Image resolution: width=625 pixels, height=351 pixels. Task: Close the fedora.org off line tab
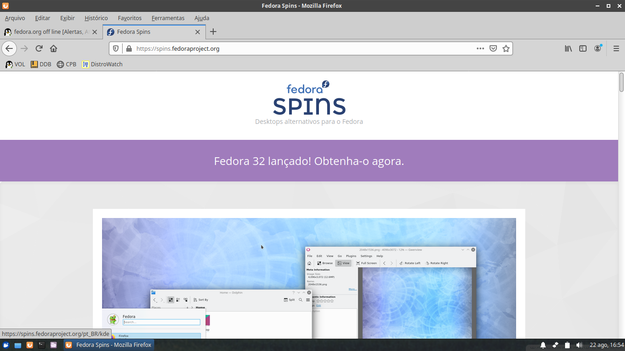pyautogui.click(x=95, y=32)
